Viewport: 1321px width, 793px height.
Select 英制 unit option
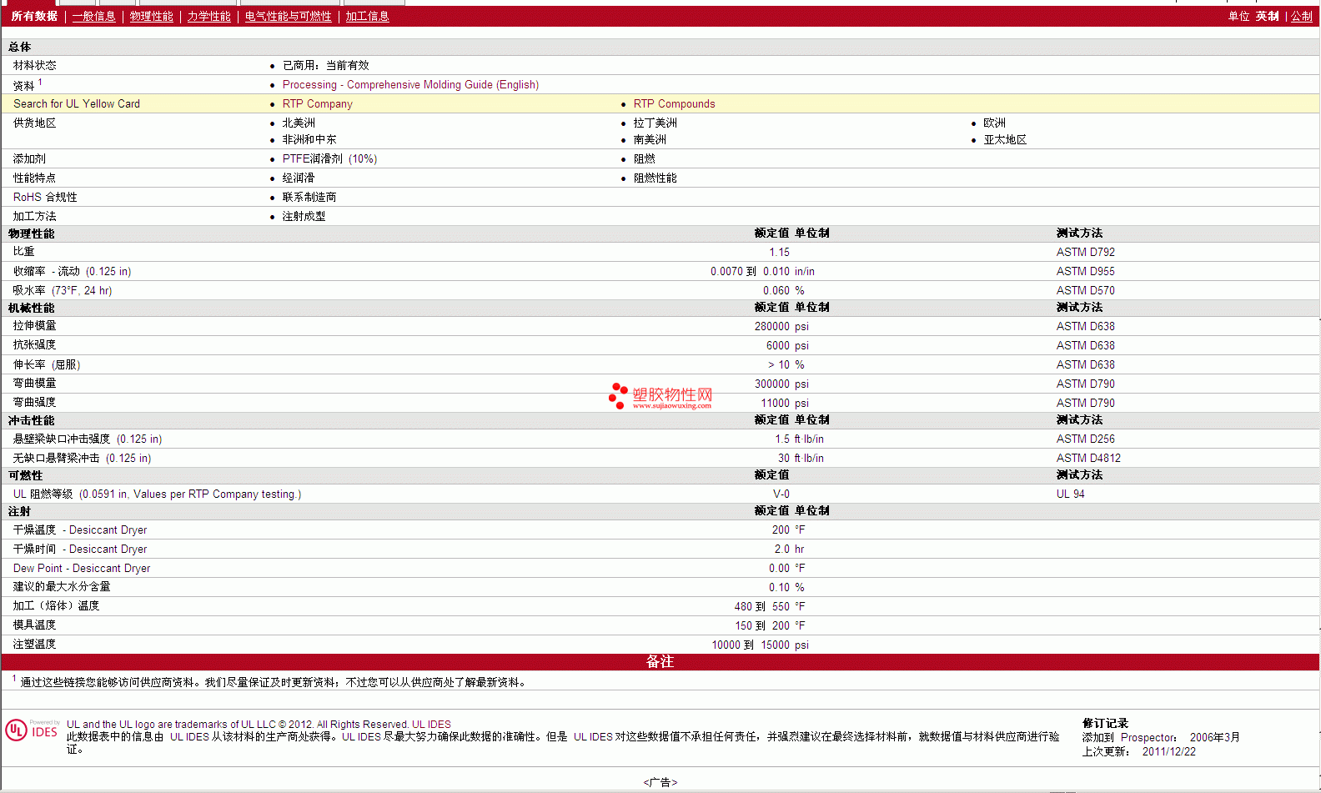point(1267,16)
